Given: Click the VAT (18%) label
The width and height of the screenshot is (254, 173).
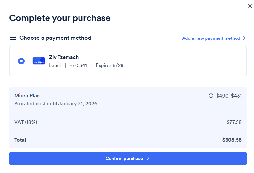Looking at the screenshot, I should [x=26, y=122].
